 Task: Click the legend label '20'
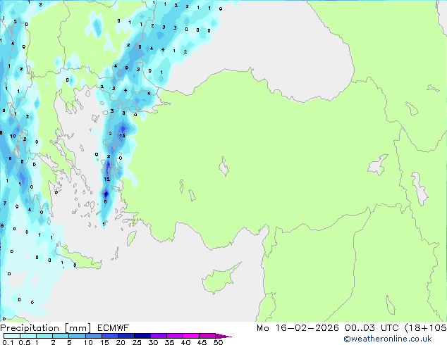tap(121, 342)
